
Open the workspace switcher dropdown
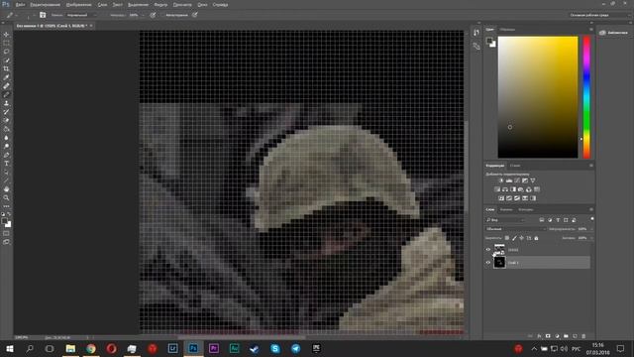[600, 15]
